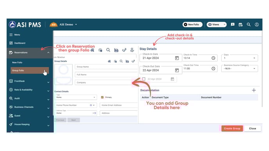
Task: Click the Company input field
Action: pyautogui.click(x=106, y=82)
